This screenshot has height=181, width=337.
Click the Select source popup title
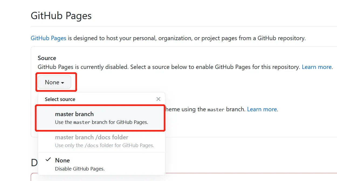click(60, 99)
